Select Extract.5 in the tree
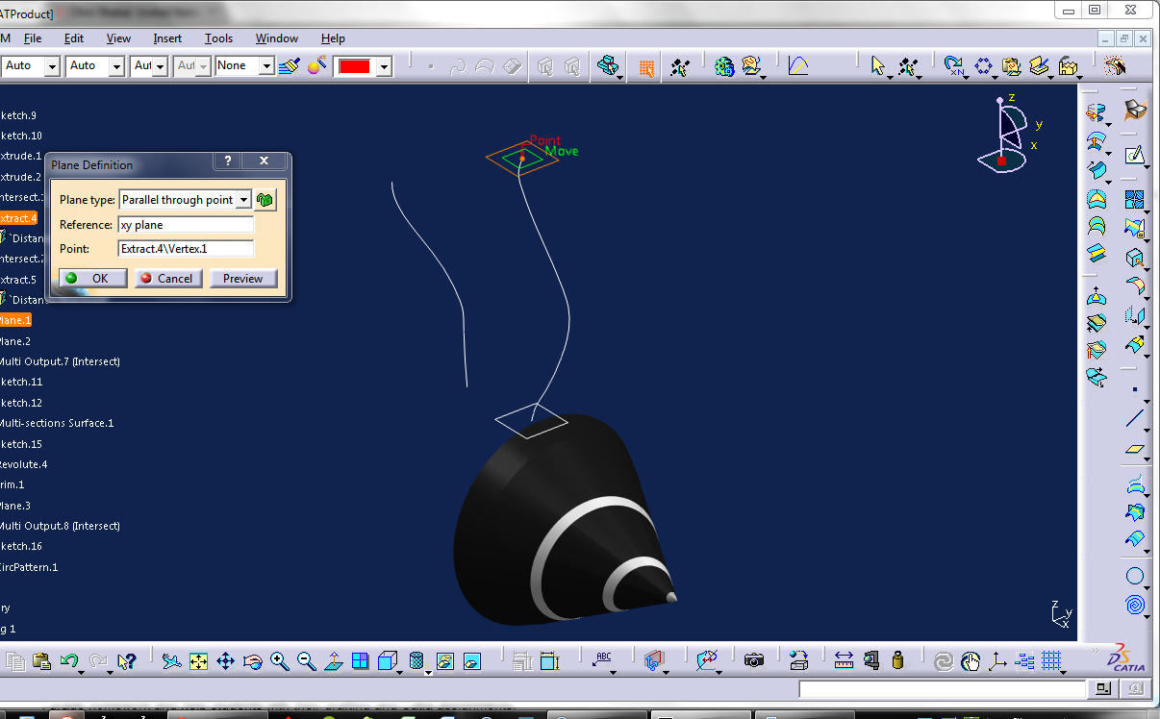The image size is (1160, 719). point(18,280)
